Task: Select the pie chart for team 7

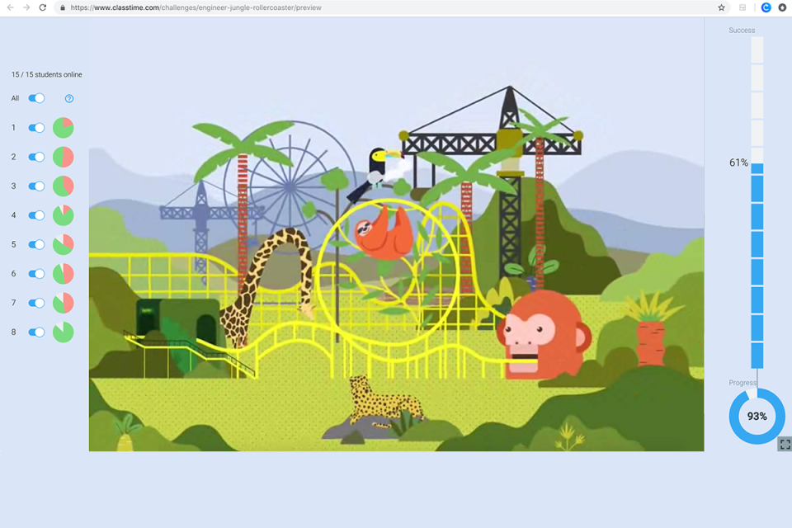Action: 64,303
